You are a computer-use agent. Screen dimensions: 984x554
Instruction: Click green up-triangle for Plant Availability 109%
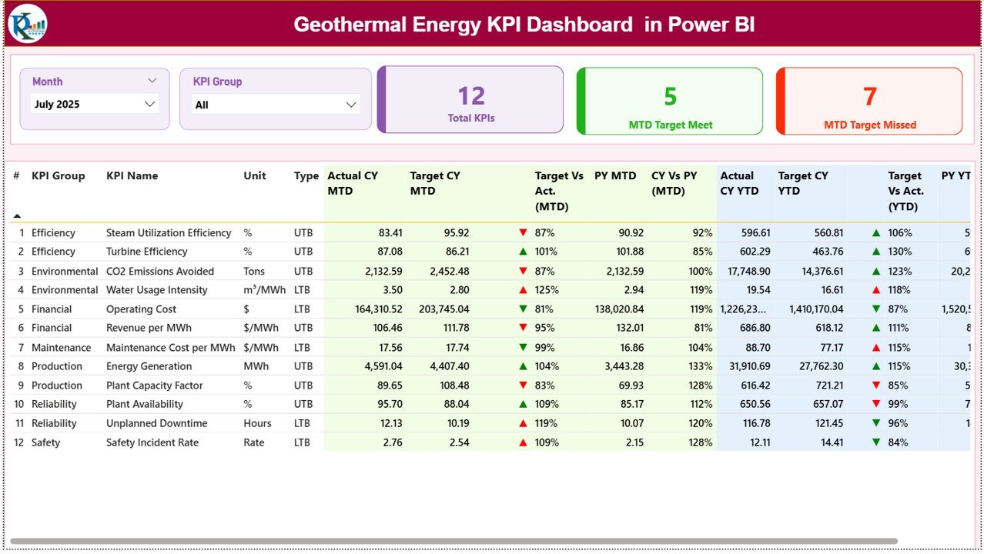524,404
